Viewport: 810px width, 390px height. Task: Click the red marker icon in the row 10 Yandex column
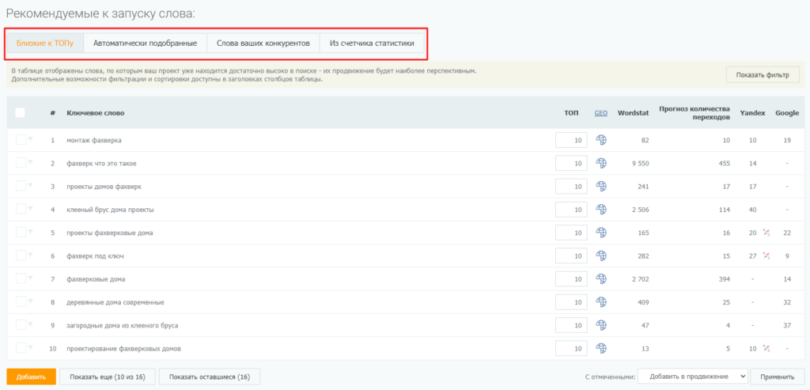click(x=766, y=349)
